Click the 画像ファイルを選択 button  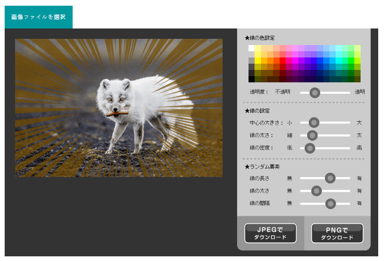[38, 17]
